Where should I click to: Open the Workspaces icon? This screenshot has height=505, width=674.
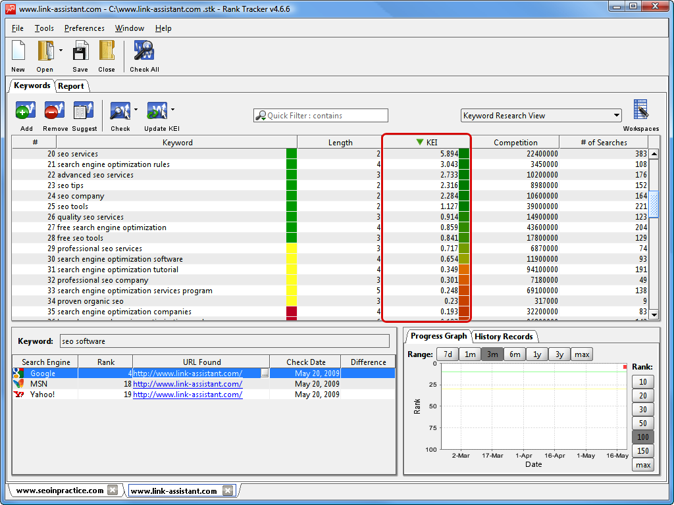click(641, 110)
